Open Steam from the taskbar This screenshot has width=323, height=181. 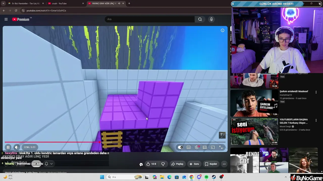coord(214,177)
